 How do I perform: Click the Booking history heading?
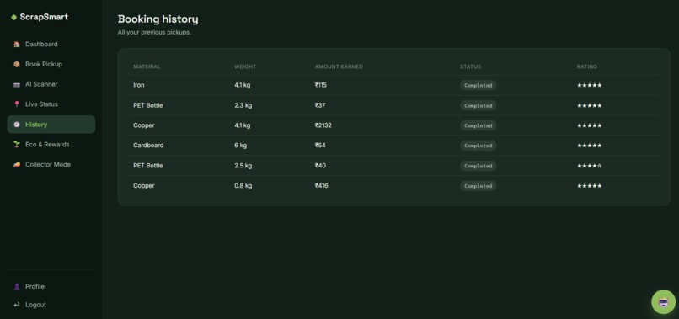158,19
